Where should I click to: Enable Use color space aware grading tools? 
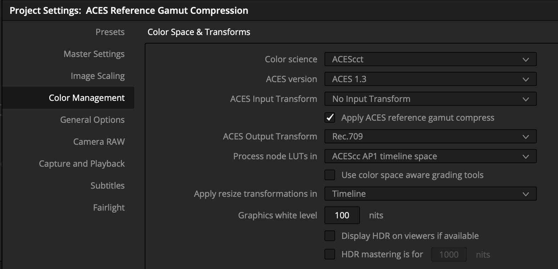[x=329, y=175]
